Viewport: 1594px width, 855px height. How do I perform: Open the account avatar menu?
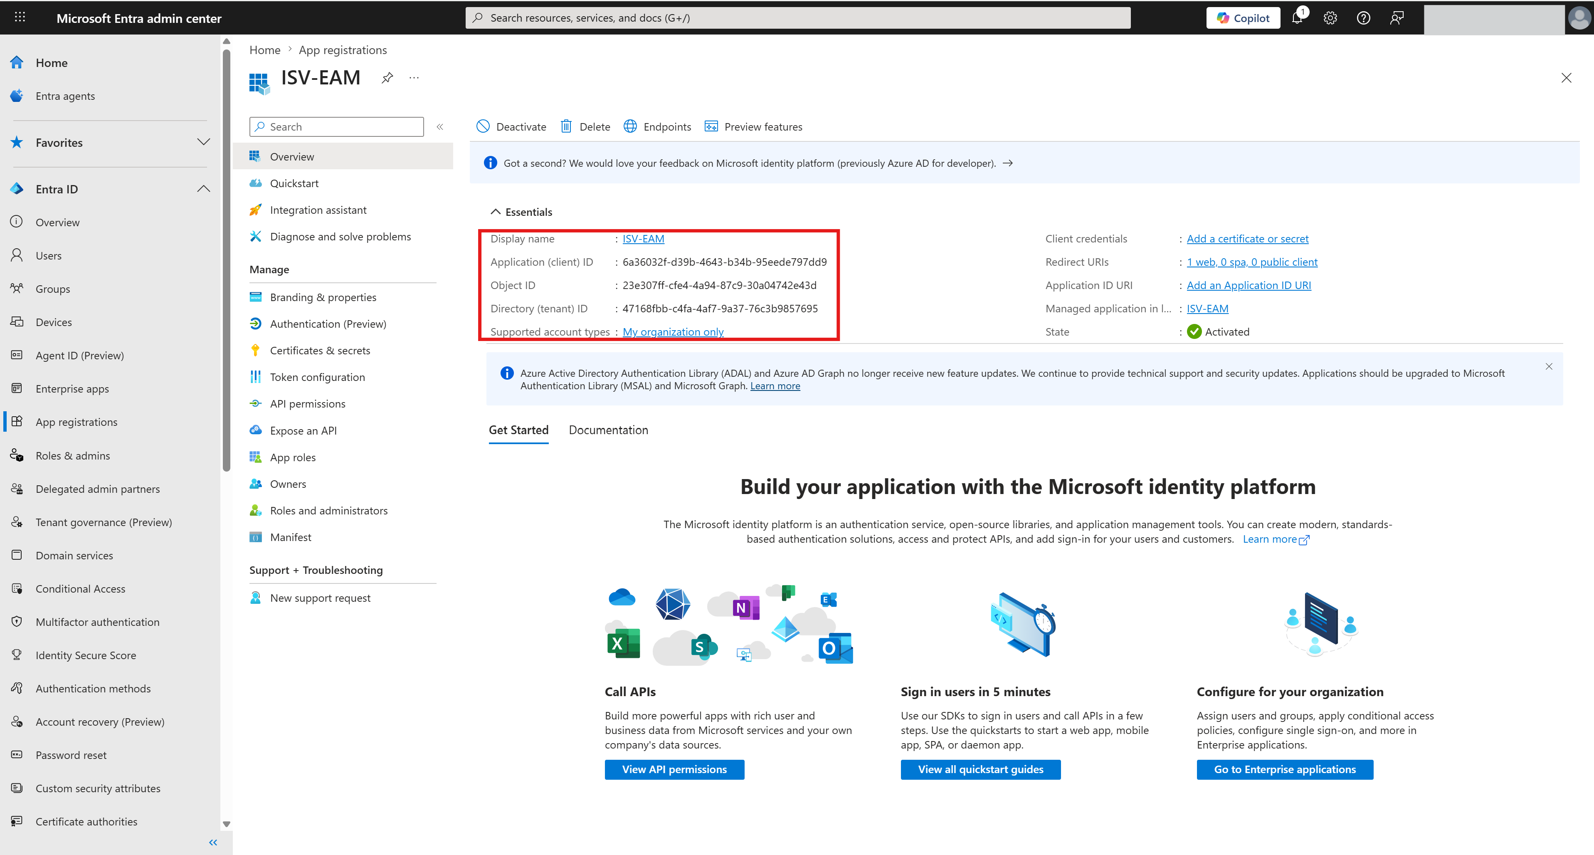tap(1579, 18)
